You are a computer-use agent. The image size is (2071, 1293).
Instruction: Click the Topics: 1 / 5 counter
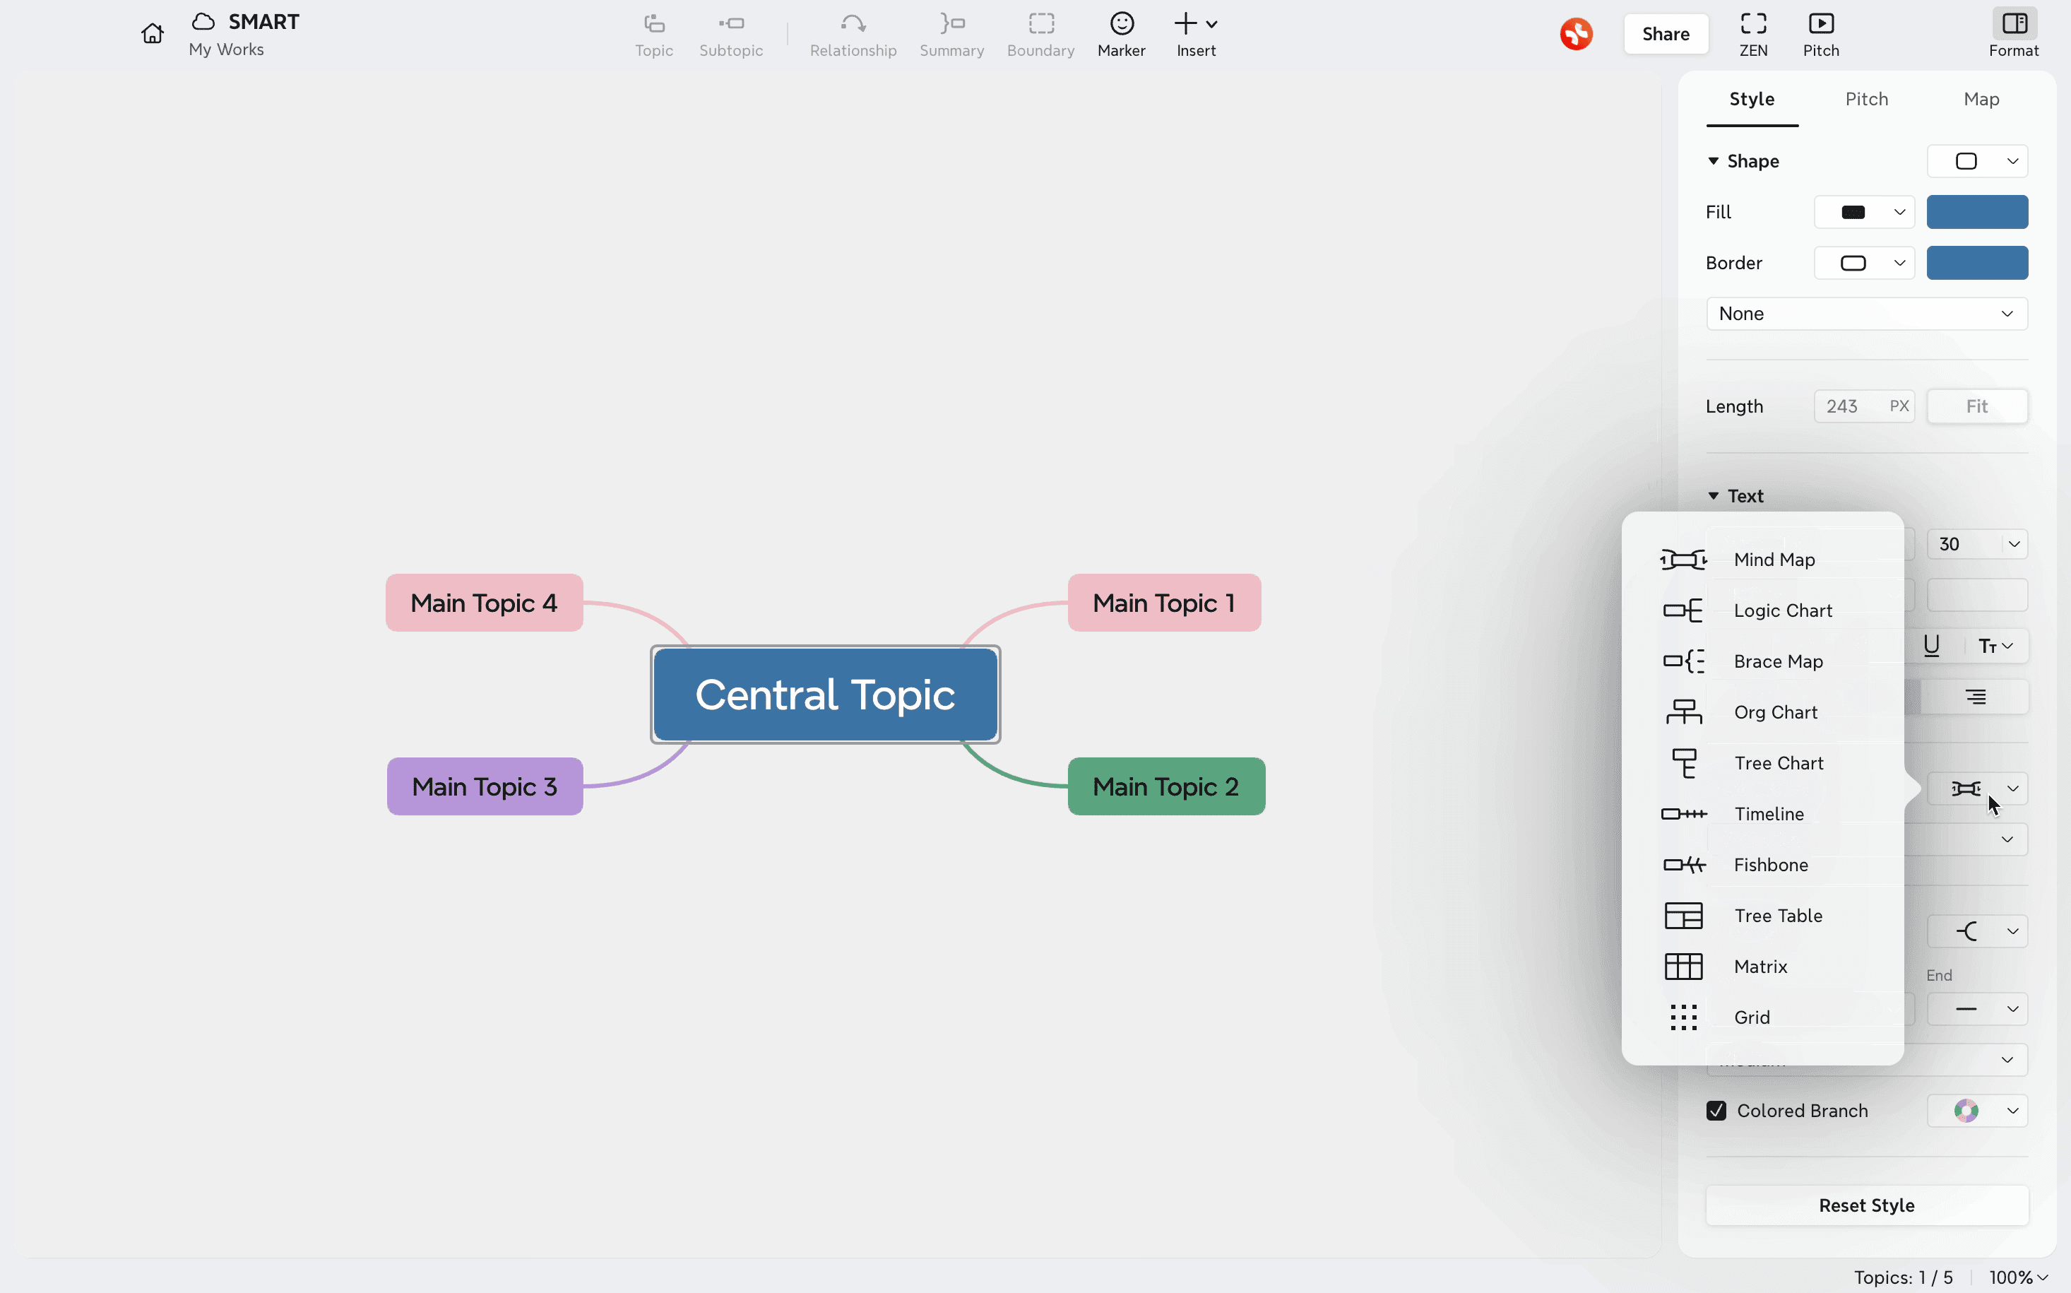click(x=1904, y=1277)
